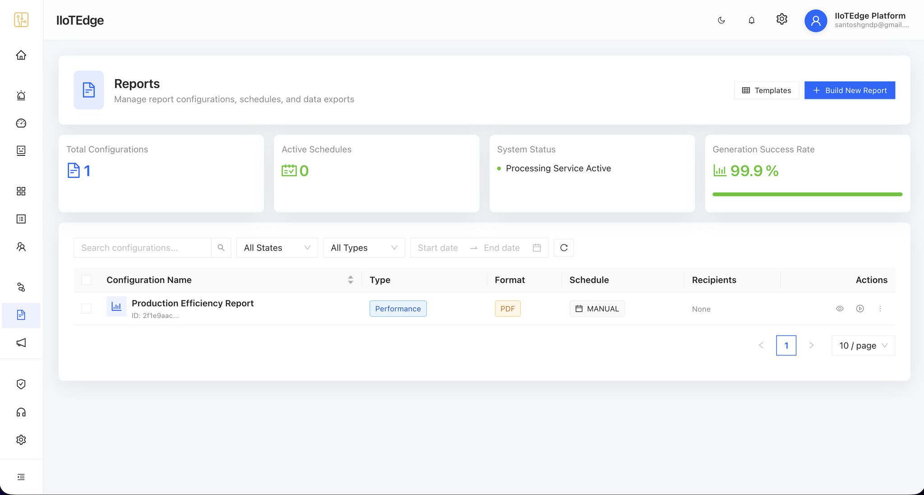Switch to dark mode moon icon
The height and width of the screenshot is (495, 924).
(721, 20)
